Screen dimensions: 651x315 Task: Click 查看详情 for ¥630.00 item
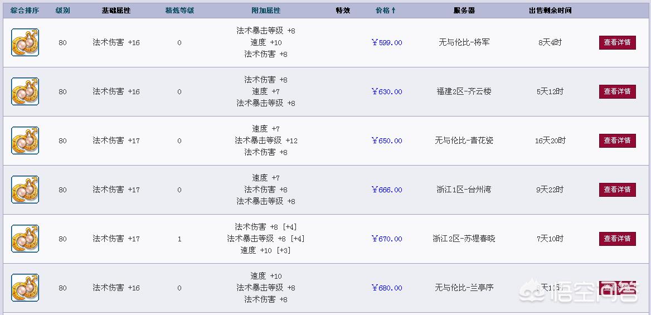pos(618,91)
